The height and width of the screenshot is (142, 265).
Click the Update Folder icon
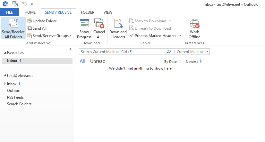[x=29, y=21]
